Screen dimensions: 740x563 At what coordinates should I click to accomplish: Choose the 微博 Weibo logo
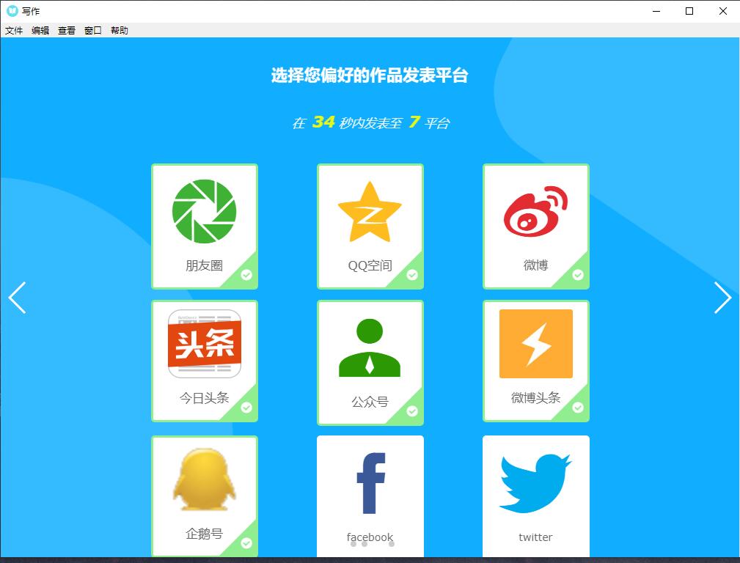pyautogui.click(x=535, y=212)
